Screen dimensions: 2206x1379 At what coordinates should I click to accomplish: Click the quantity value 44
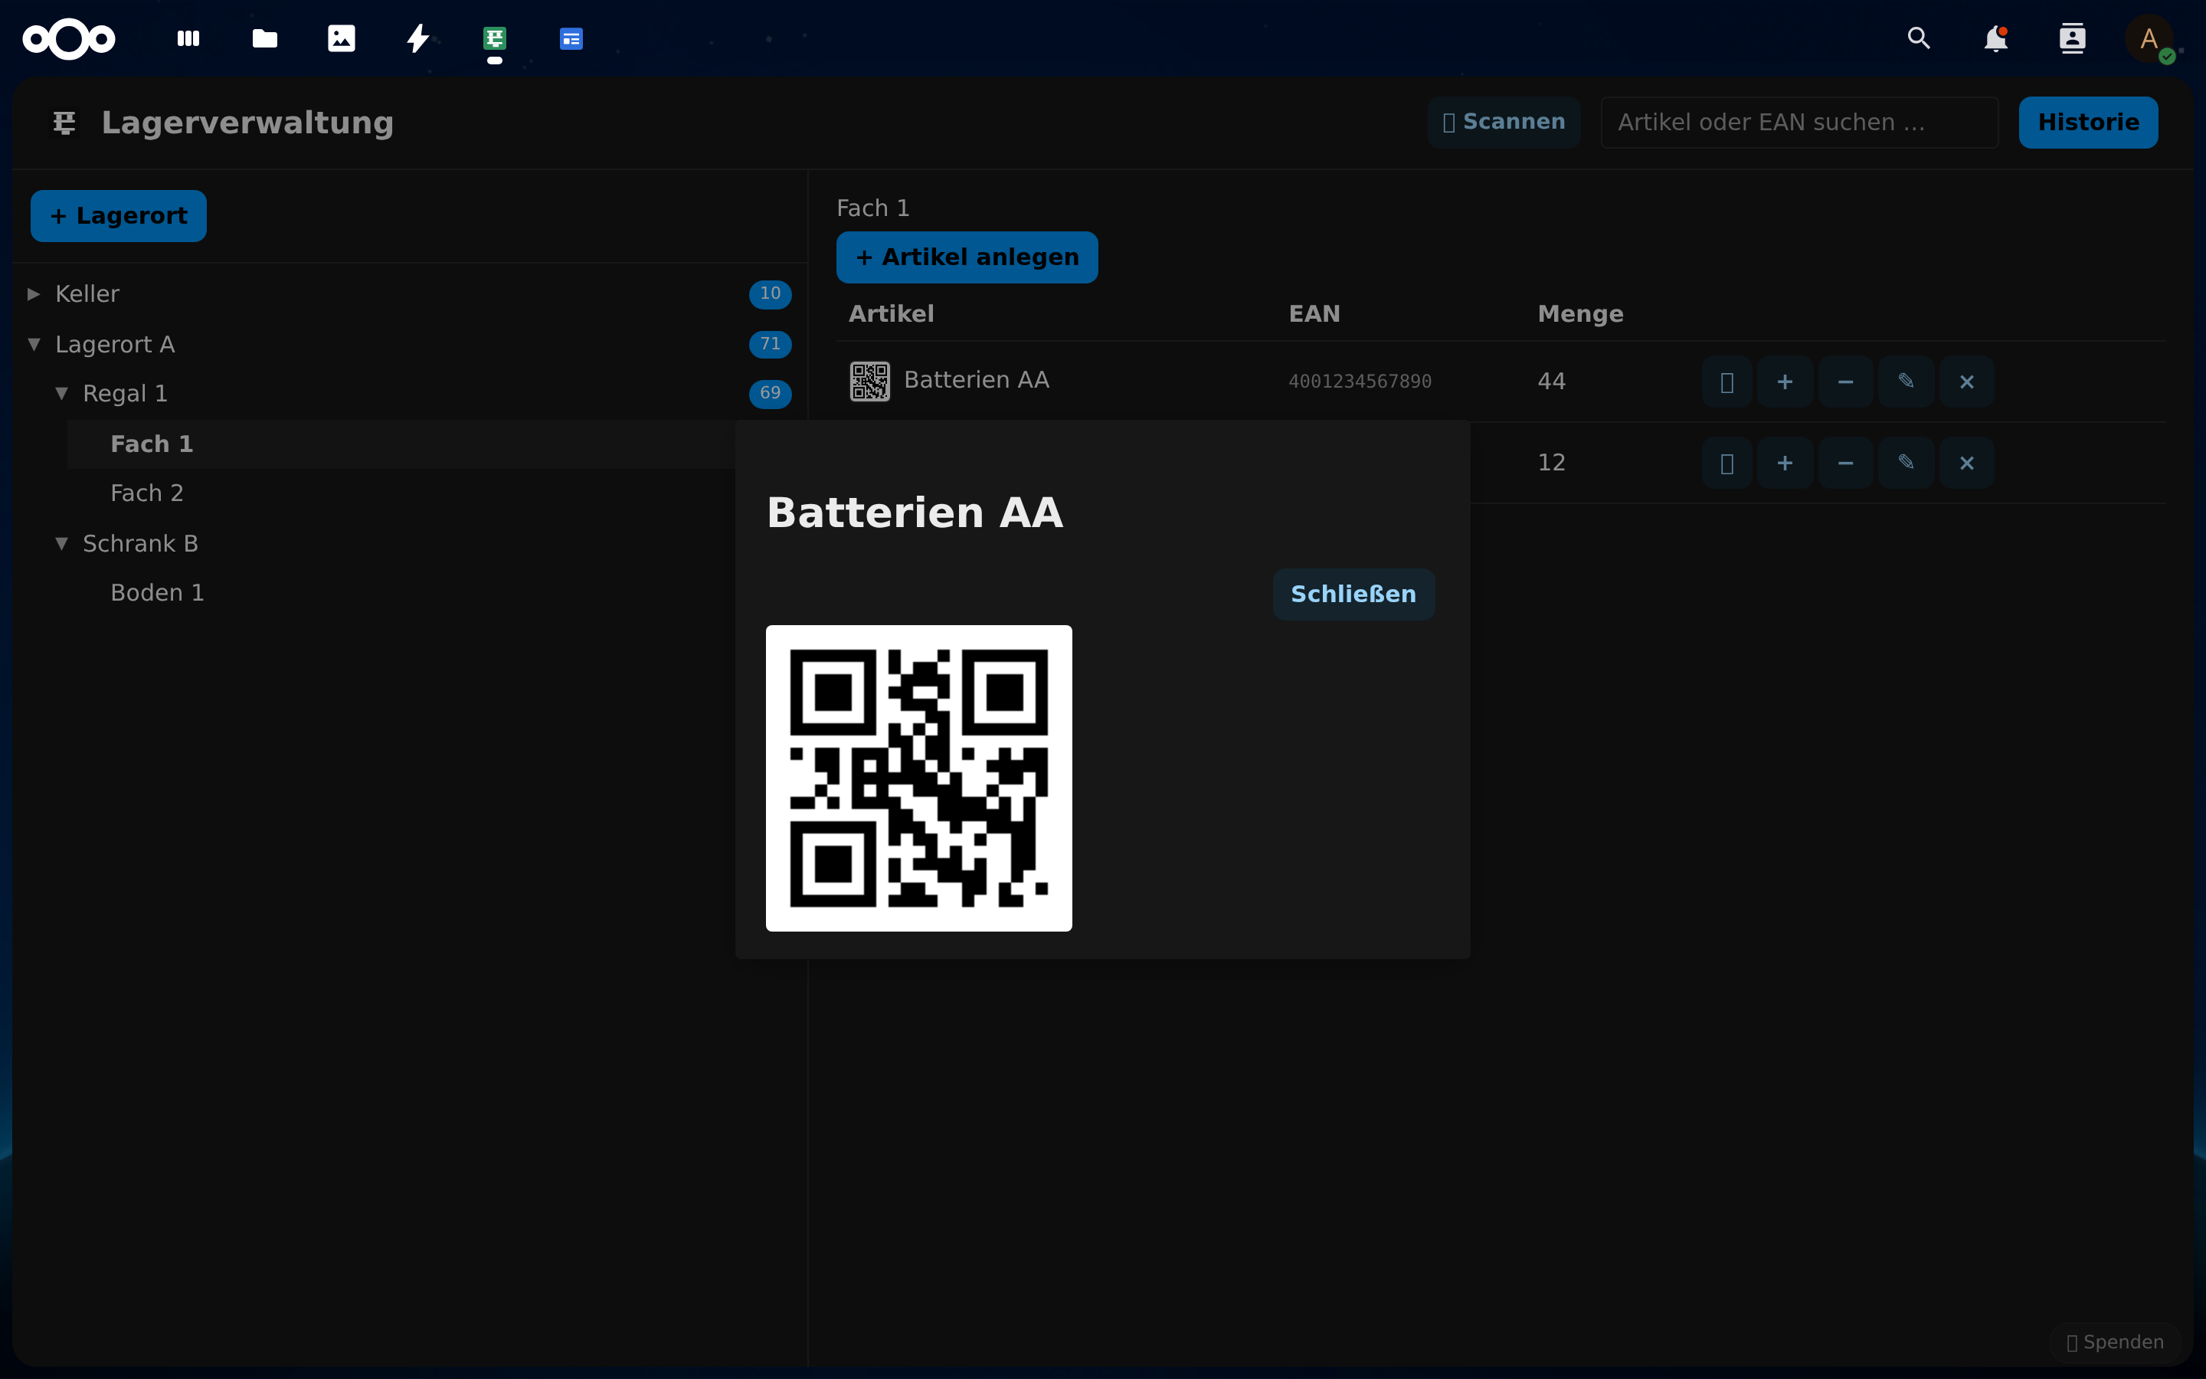pos(1550,382)
